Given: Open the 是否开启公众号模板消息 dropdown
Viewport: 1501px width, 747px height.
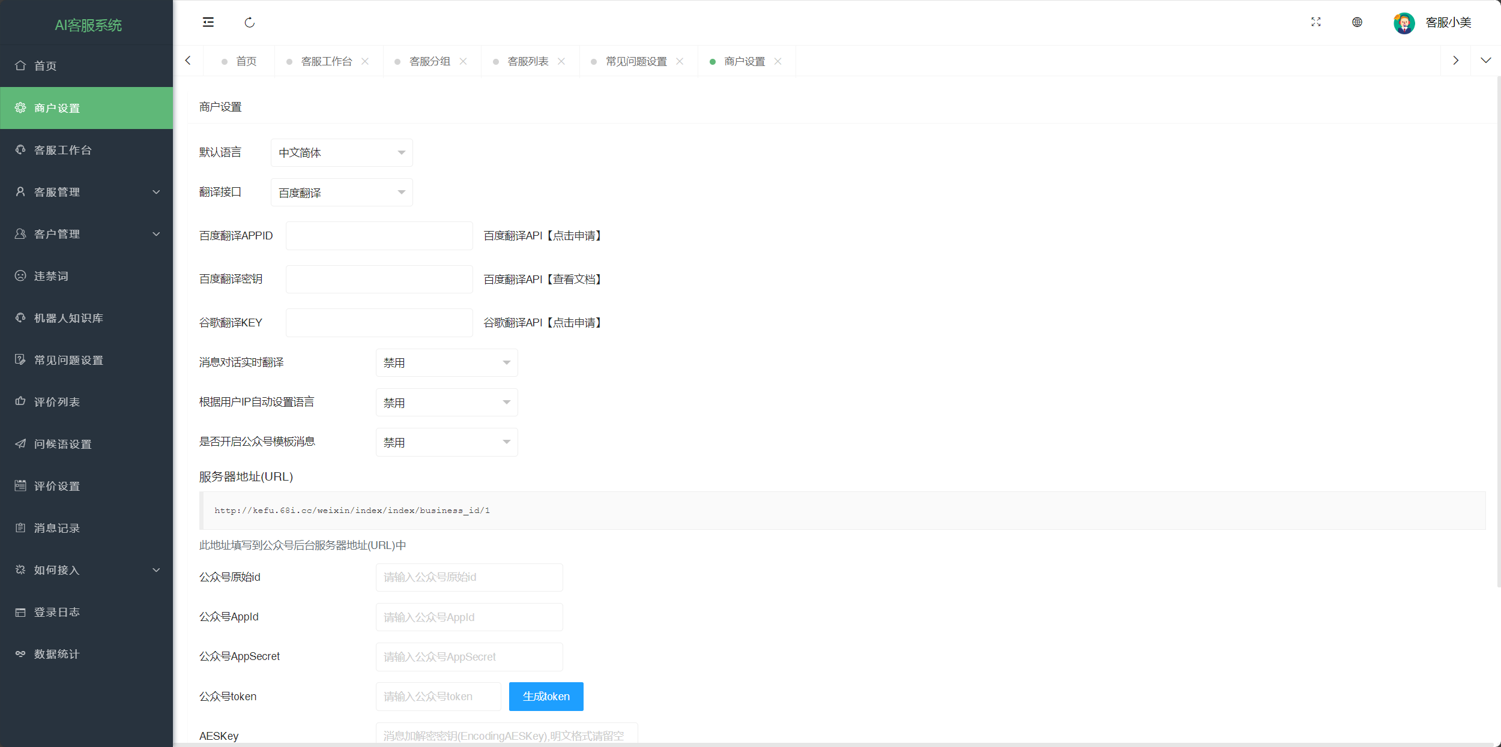Looking at the screenshot, I should click(x=447, y=442).
